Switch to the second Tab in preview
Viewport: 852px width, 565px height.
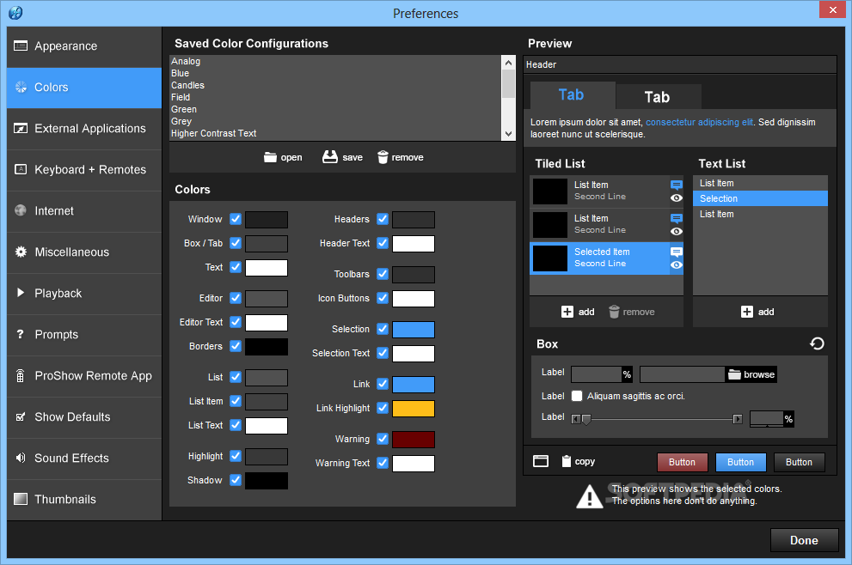coord(658,97)
